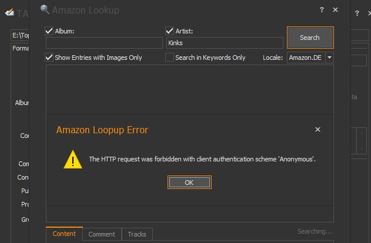
Task: Click the yellow warning triangle icon
Action: (x=73, y=159)
